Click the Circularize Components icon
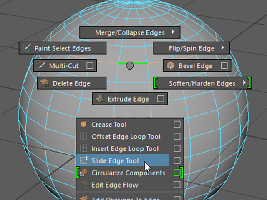The width and height of the screenshot is (267, 200). pos(83,172)
